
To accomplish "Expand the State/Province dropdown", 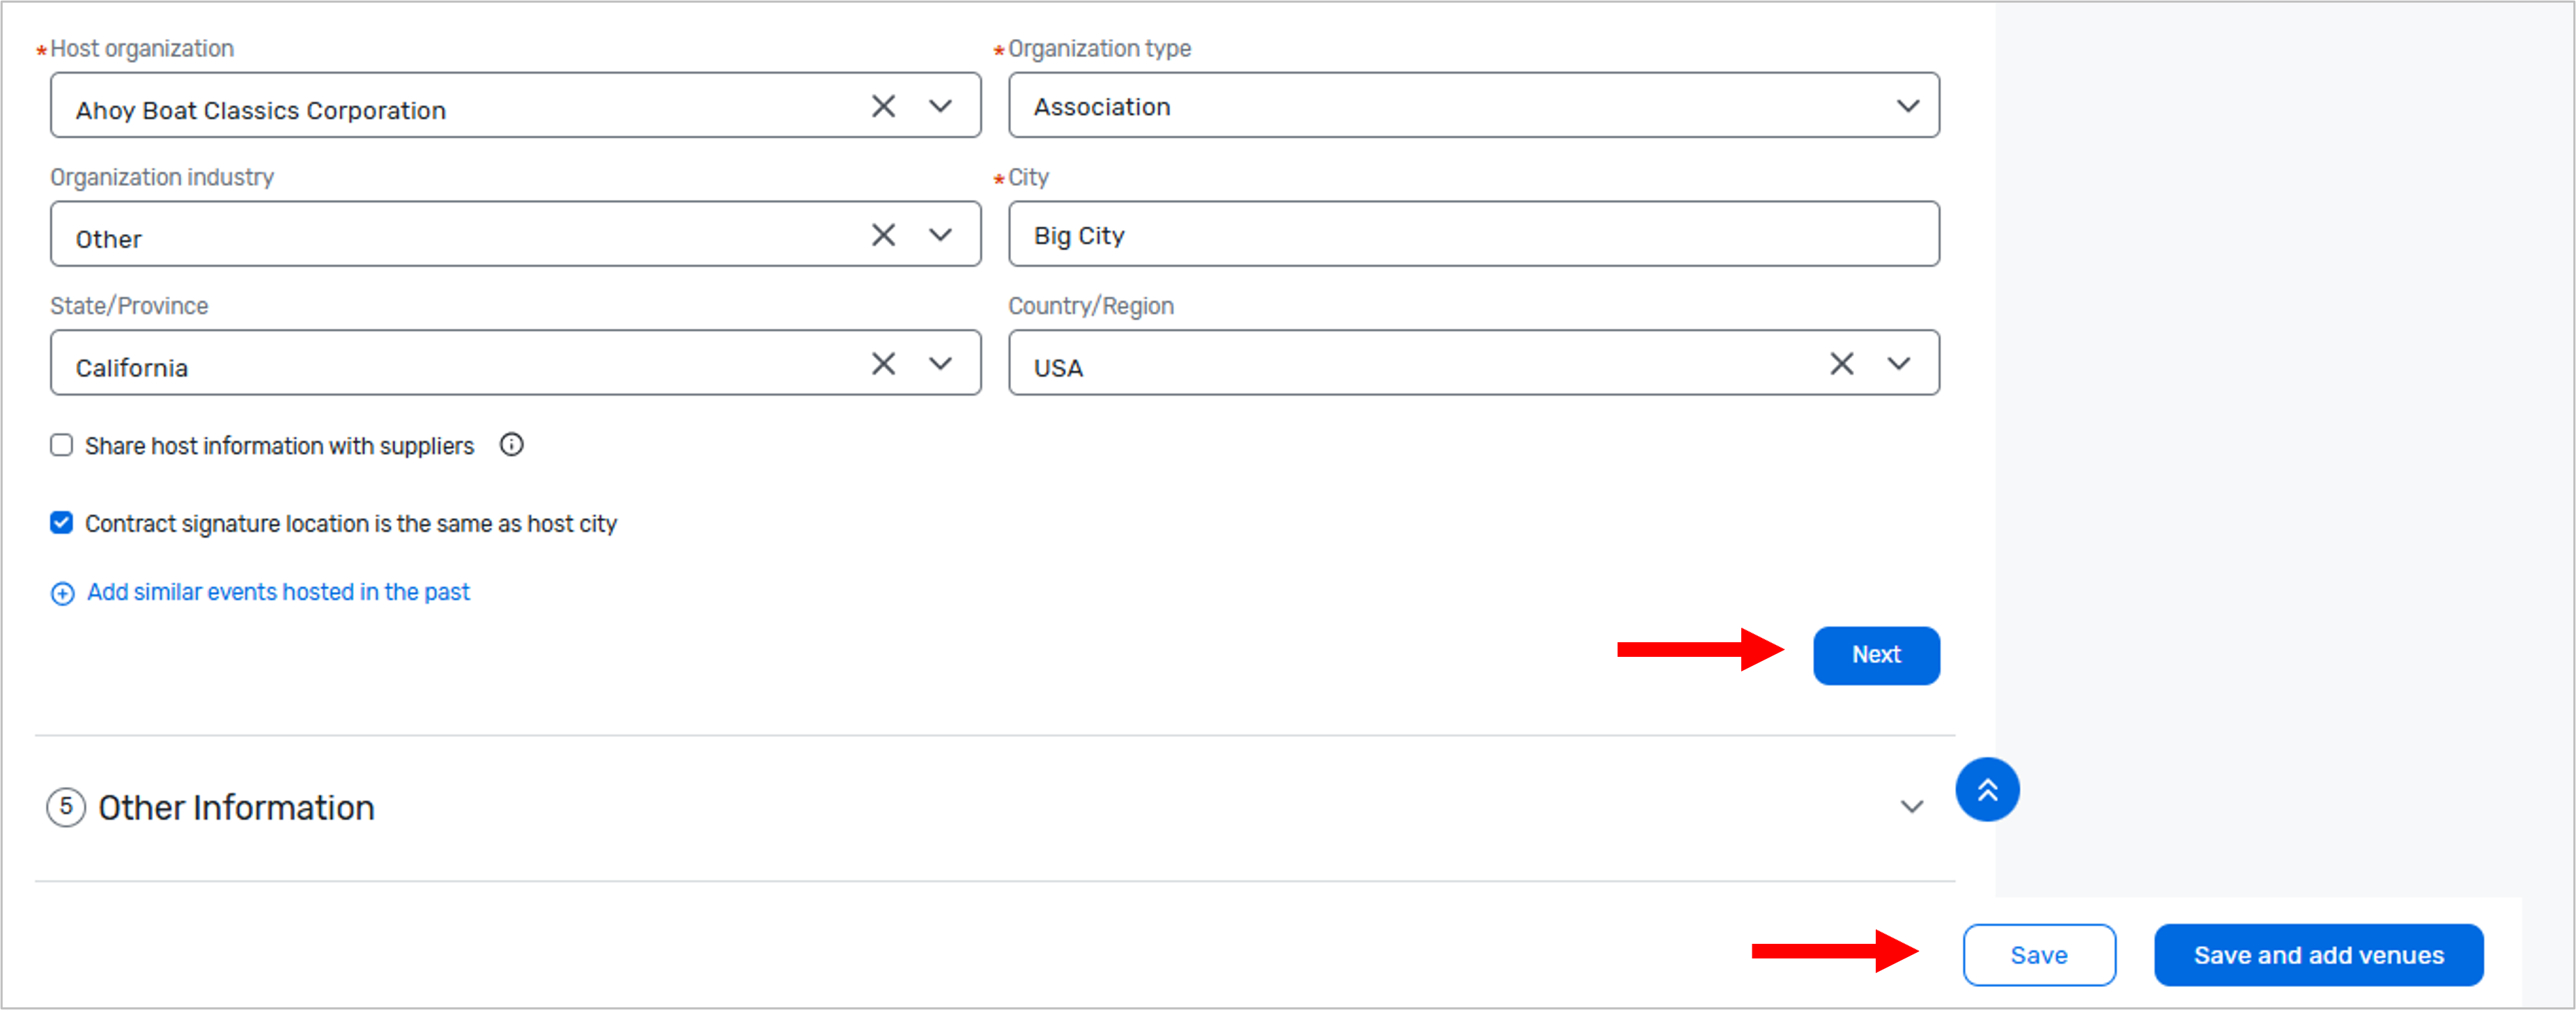I will 940,364.
